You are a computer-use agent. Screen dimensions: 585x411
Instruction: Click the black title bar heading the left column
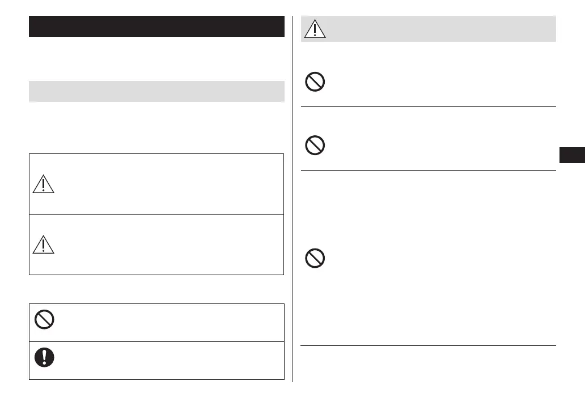click(156, 27)
